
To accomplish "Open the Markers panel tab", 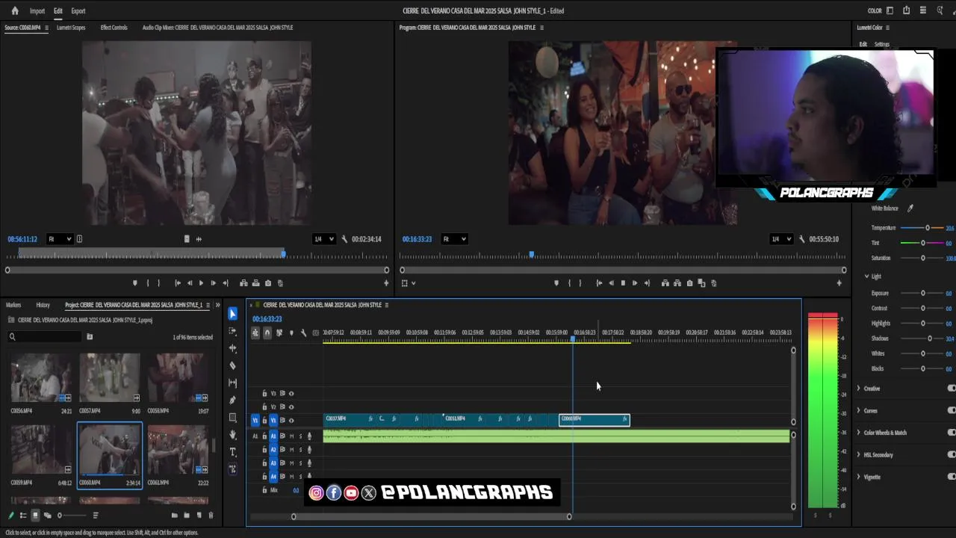I will point(13,305).
